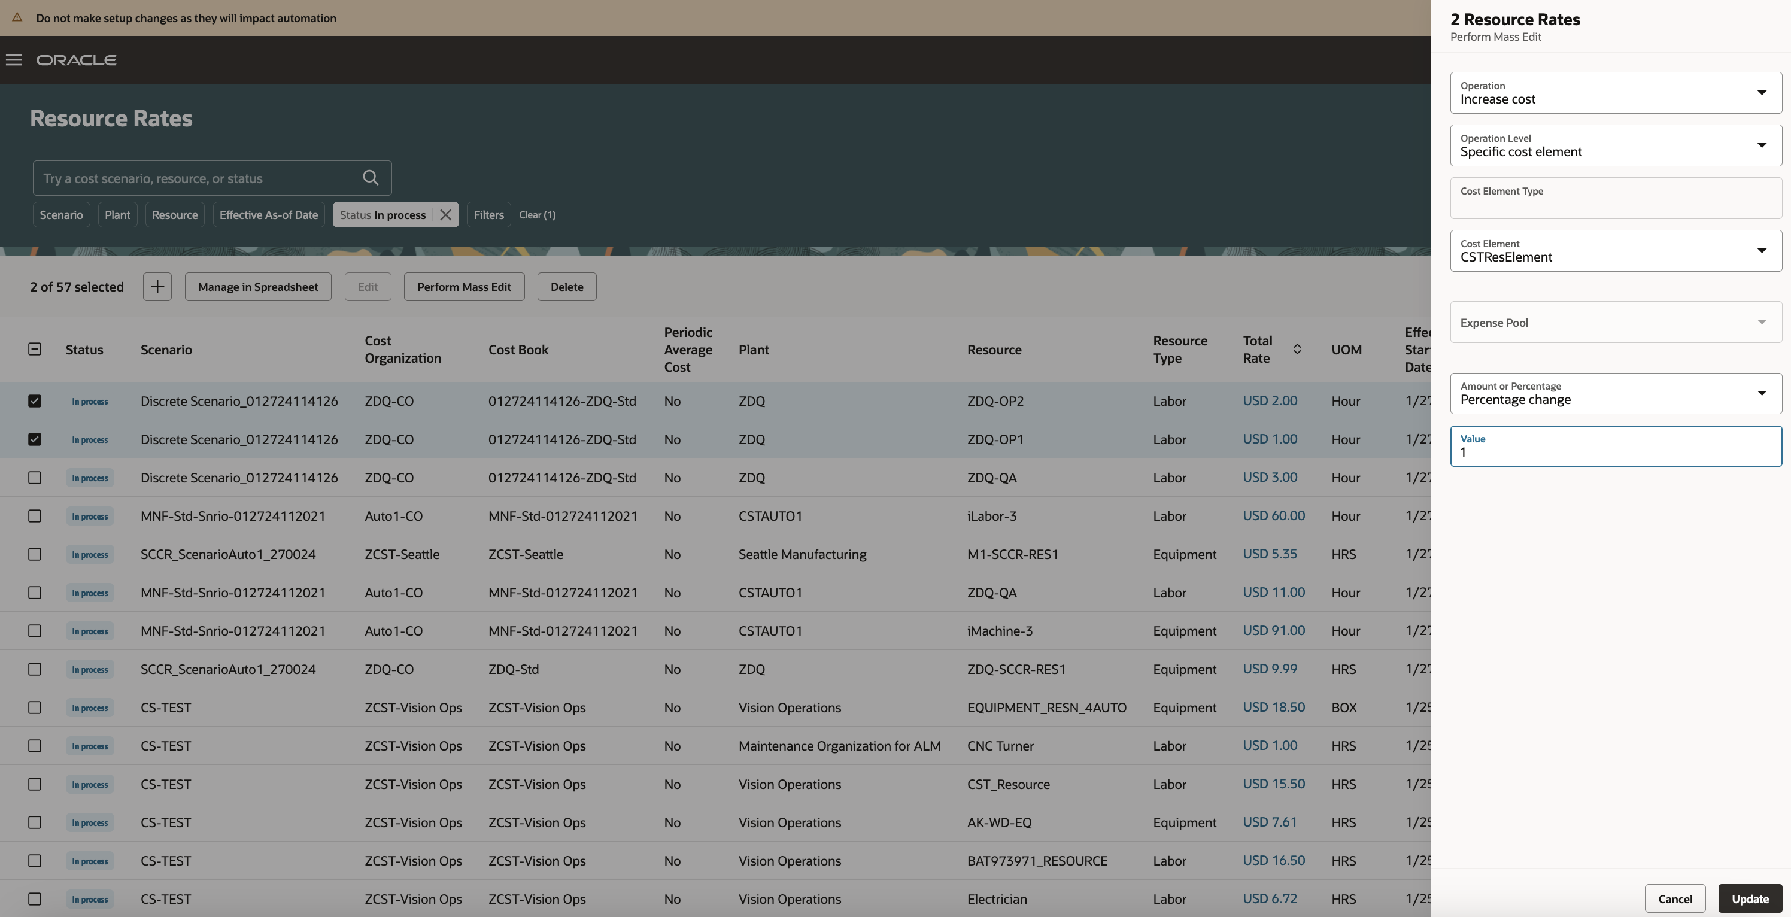Screen dimensions: 1791x917
Task: Click the search magnifier icon
Action: coord(371,178)
